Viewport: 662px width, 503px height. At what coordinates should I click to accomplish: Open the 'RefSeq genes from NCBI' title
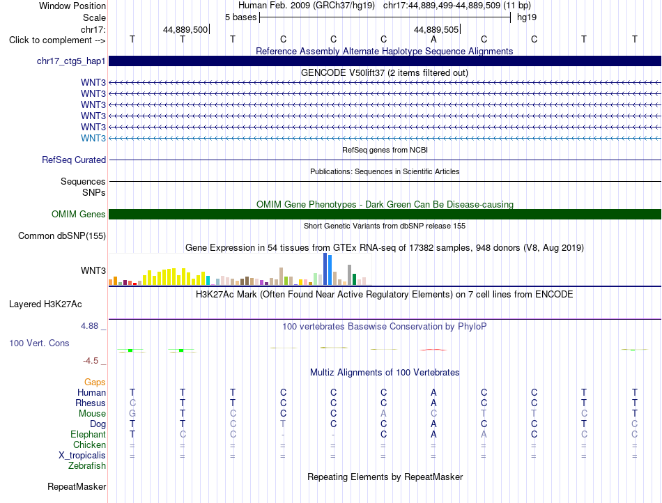click(385, 150)
